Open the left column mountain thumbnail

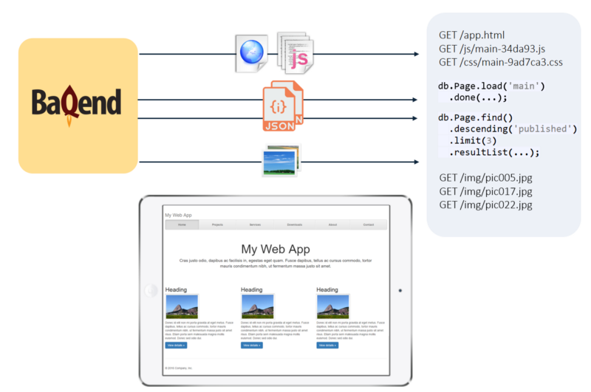(x=182, y=306)
